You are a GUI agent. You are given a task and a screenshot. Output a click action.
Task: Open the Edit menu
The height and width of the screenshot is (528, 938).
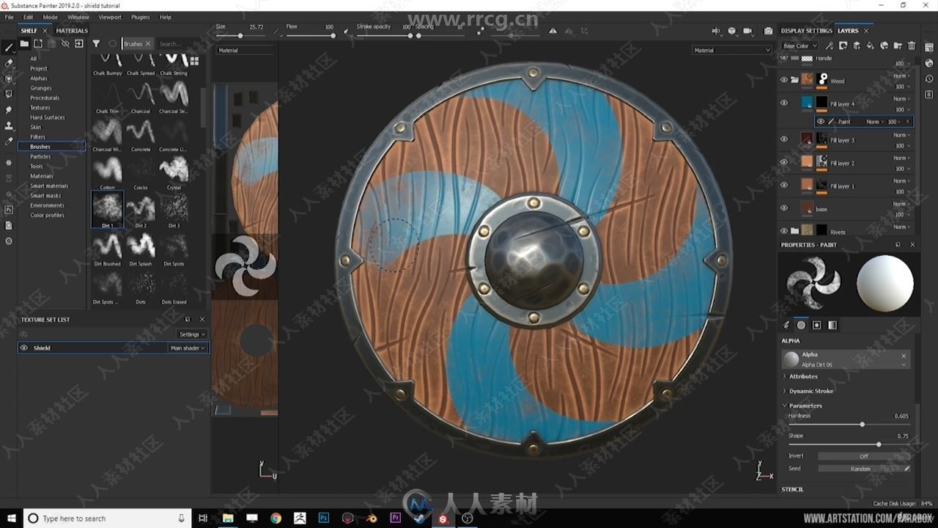pos(28,17)
